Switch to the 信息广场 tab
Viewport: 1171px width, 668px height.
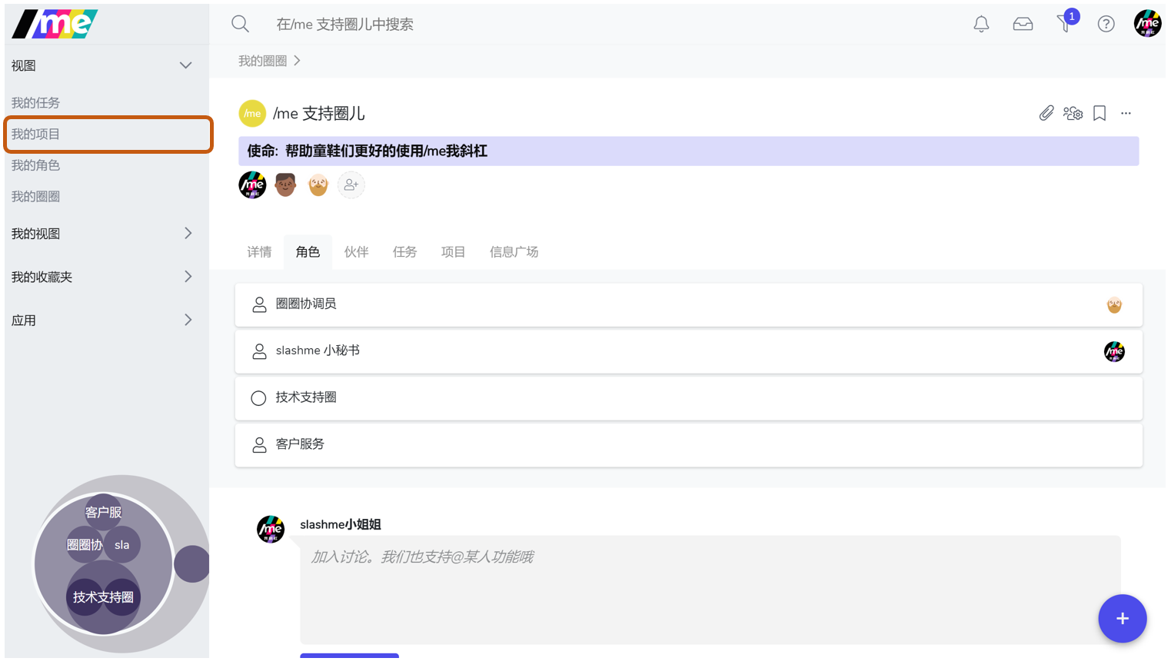pos(514,251)
